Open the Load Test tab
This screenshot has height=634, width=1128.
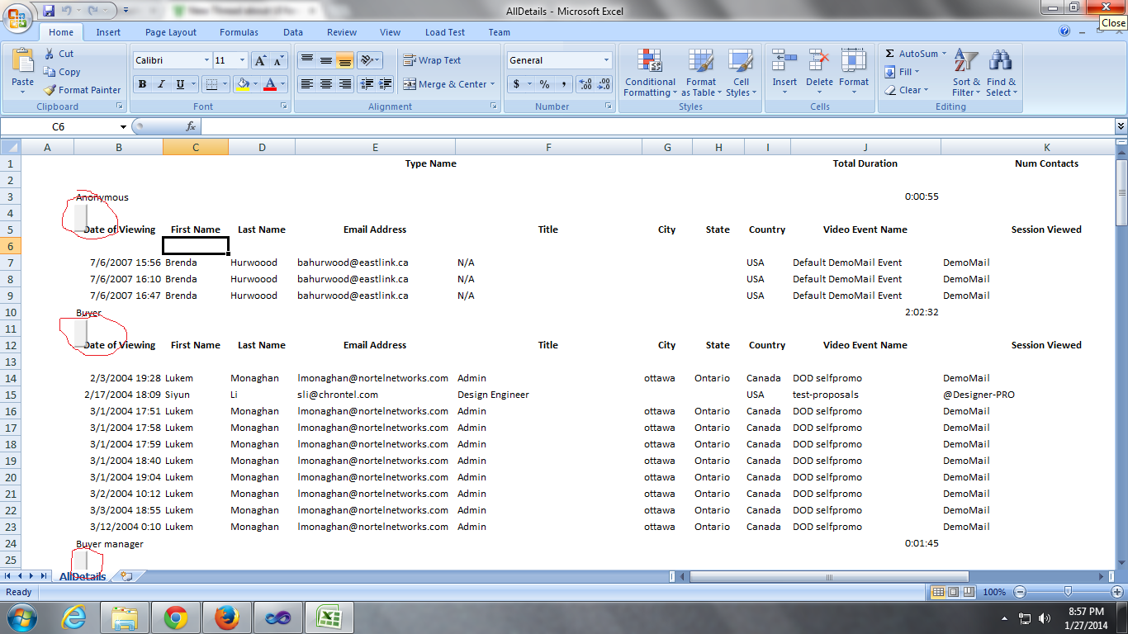click(x=445, y=32)
